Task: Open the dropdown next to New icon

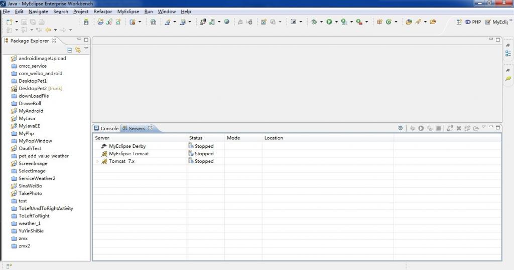Action: click(17, 22)
